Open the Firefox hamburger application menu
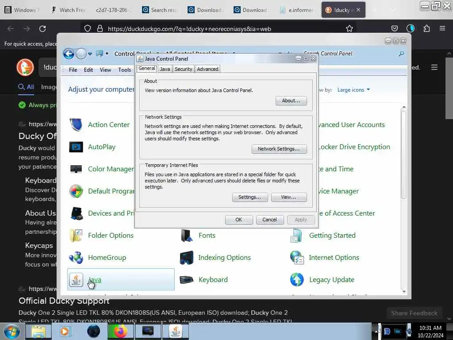 [442, 28]
